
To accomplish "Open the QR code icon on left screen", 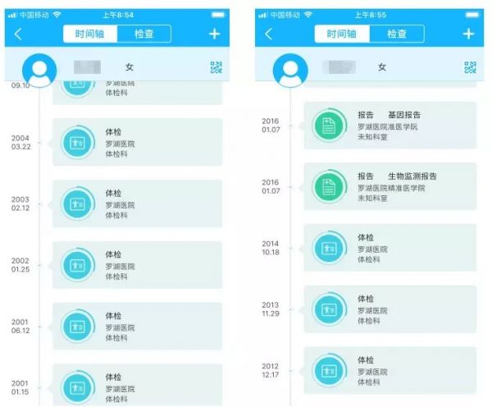I will click(x=216, y=67).
